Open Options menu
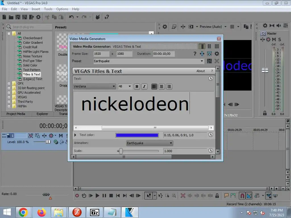The height and width of the screenshot is (218, 291). [x=62, y=9]
